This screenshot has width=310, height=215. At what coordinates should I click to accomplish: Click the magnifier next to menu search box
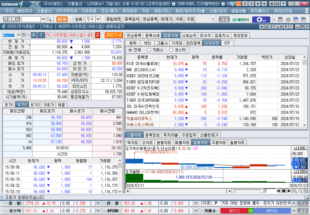[x=49, y=19]
